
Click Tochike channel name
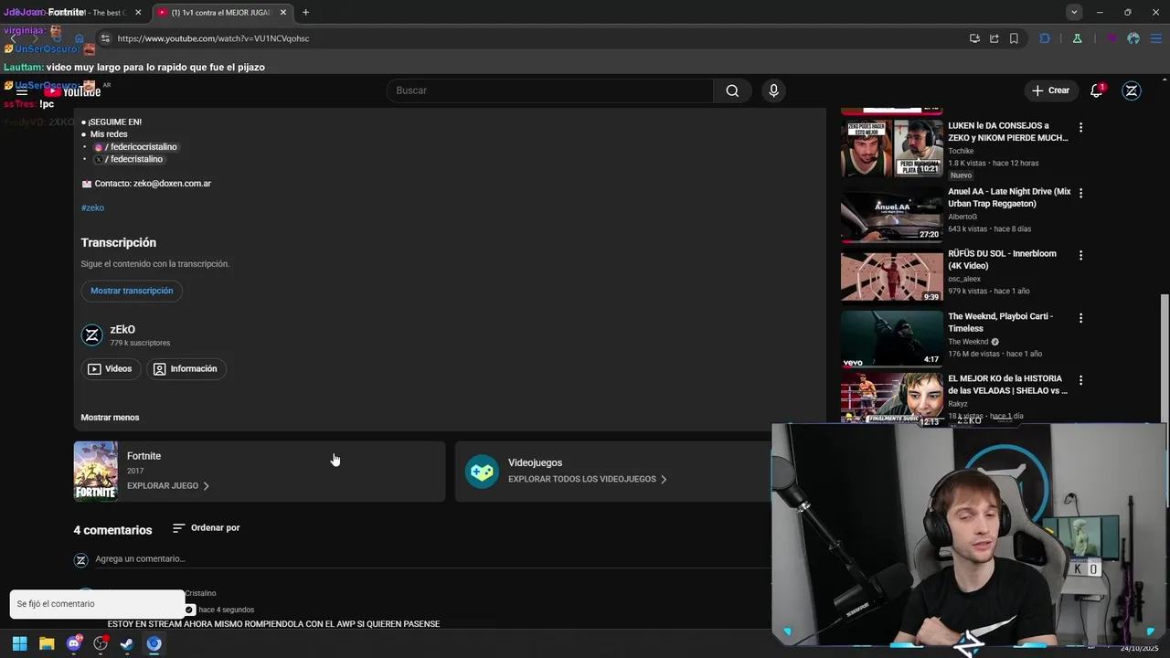tap(961, 151)
